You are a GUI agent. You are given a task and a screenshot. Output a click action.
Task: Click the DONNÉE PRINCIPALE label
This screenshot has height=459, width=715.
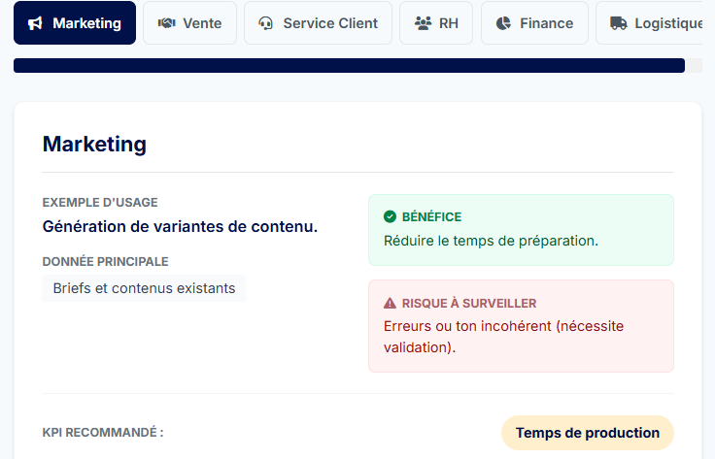[105, 261]
